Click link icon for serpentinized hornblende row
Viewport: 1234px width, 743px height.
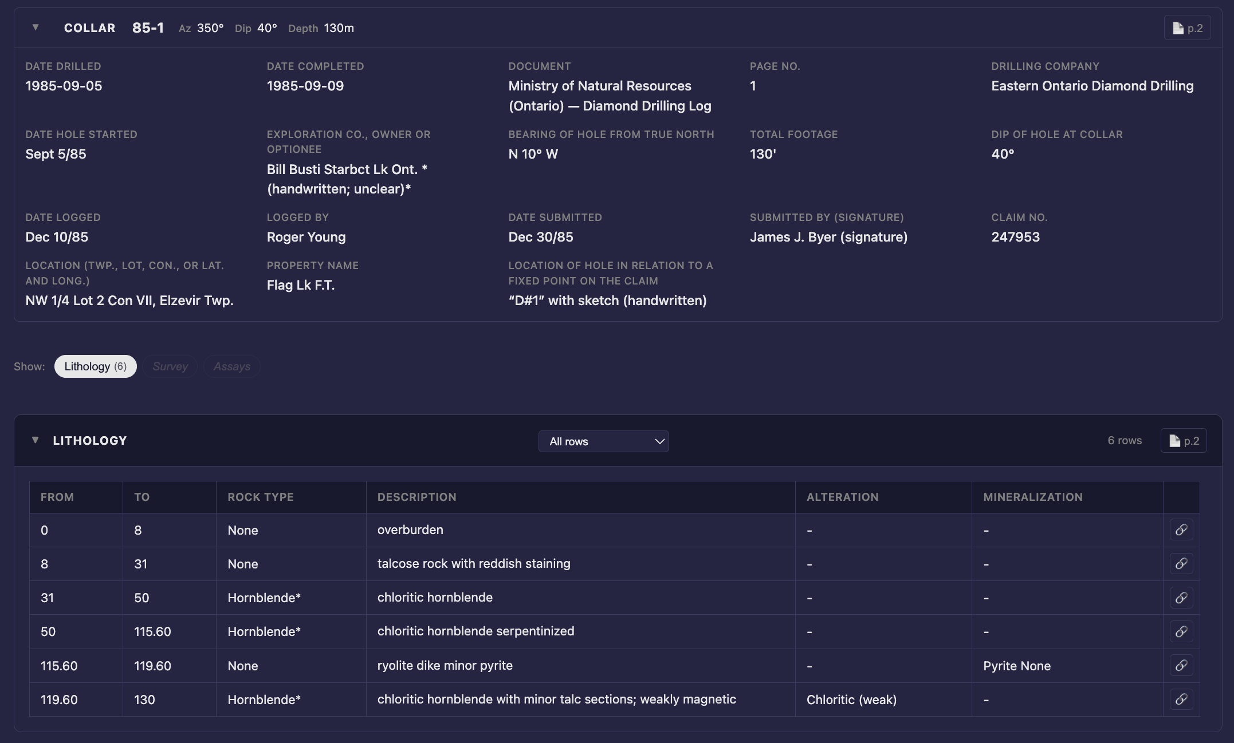tap(1181, 631)
